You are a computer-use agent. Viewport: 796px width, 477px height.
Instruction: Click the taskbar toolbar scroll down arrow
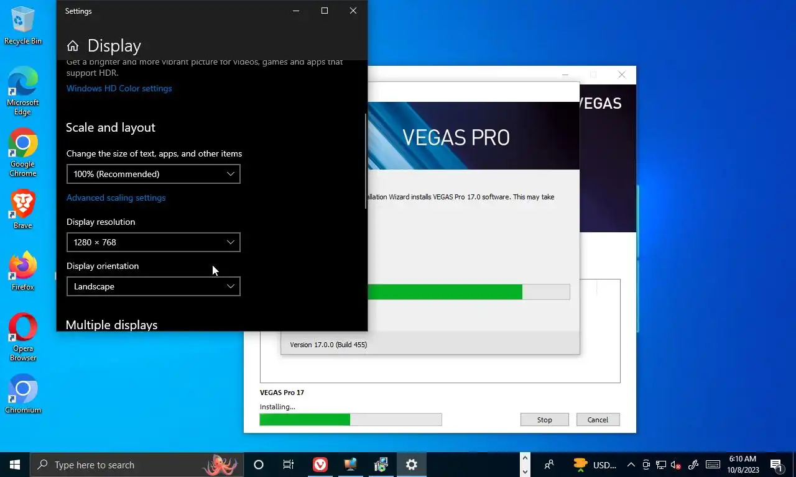[525, 471]
